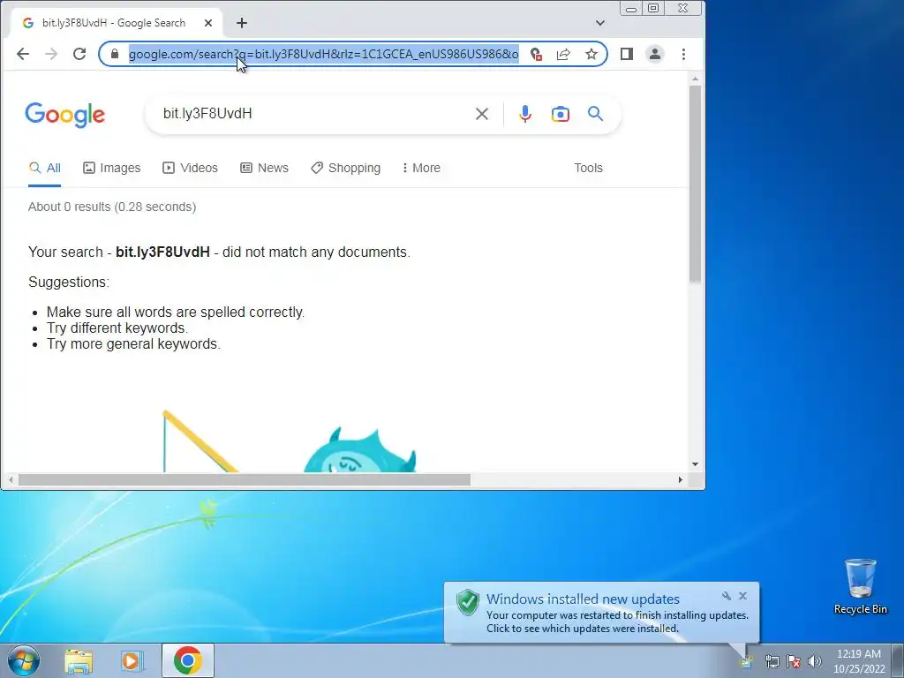Click the forward navigation arrow
The image size is (904, 678).
51,54
